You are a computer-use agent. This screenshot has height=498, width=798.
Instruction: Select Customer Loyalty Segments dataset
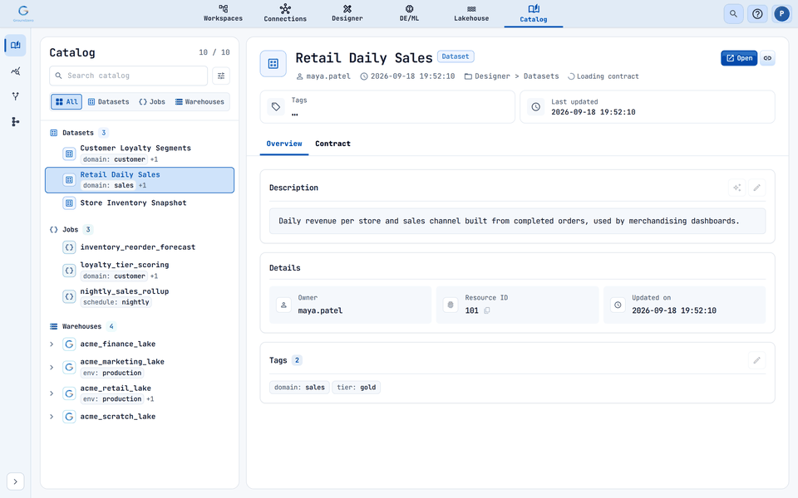click(x=140, y=154)
